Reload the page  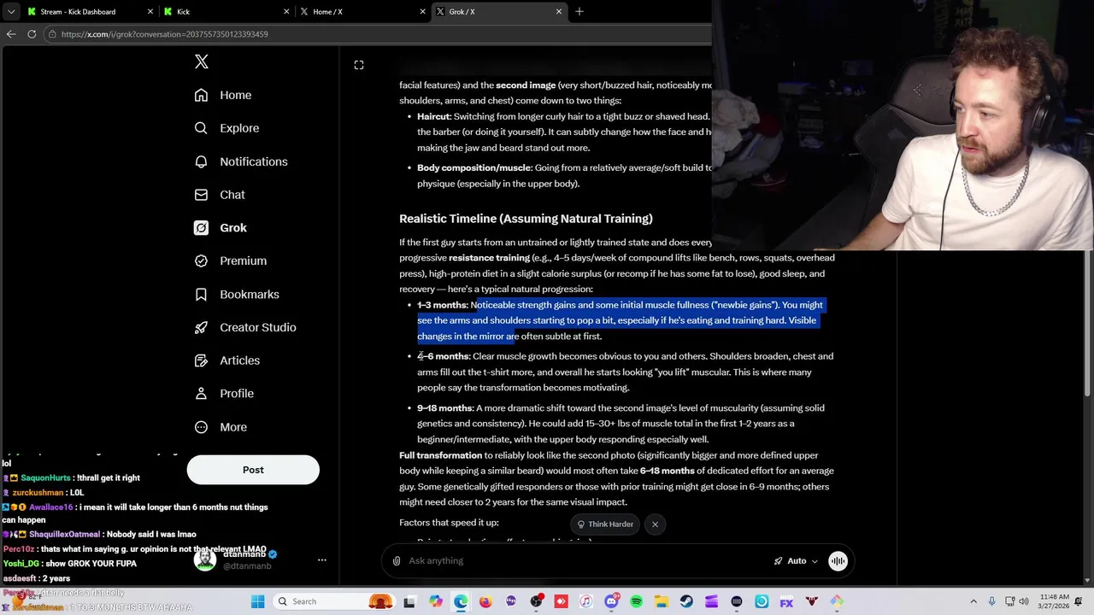[32, 34]
